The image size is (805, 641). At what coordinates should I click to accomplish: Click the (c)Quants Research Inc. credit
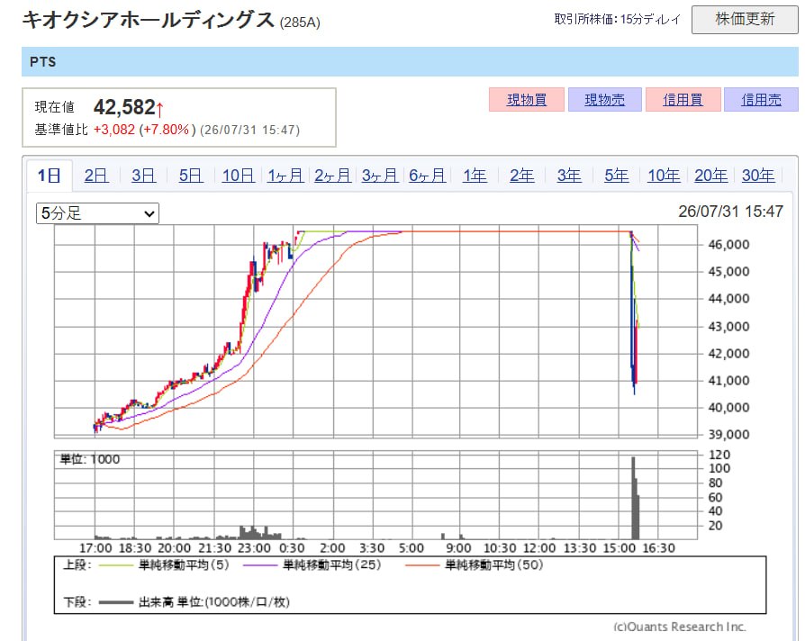pos(680,627)
